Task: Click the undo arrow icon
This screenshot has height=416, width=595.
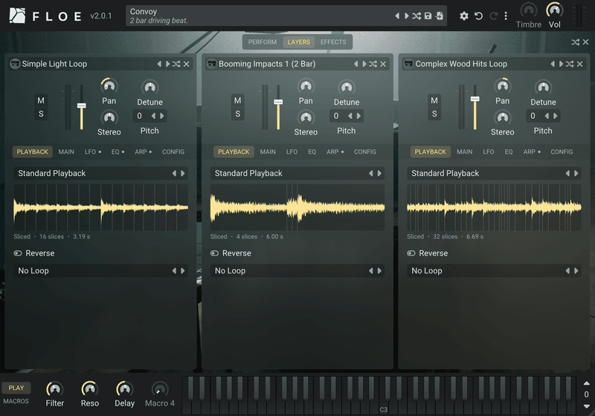Action: pyautogui.click(x=478, y=16)
